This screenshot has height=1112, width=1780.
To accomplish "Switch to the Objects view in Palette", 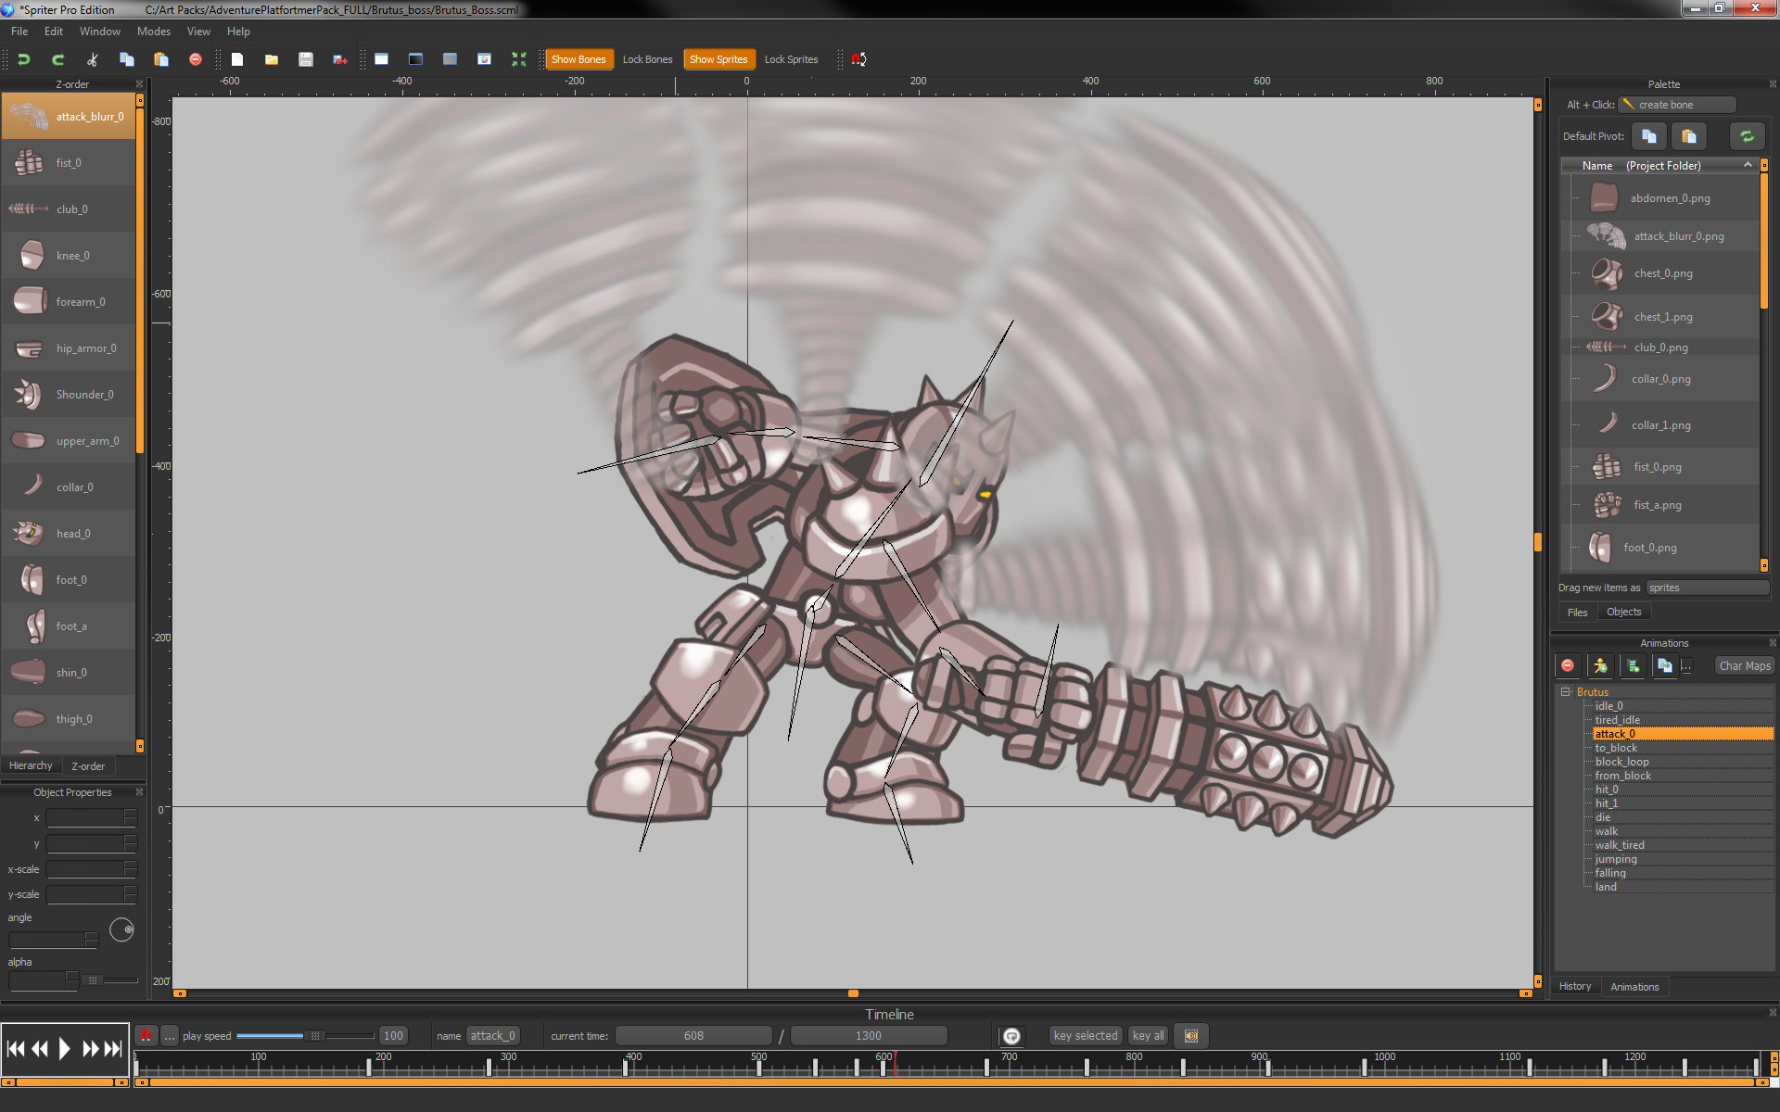I will tap(1623, 612).
